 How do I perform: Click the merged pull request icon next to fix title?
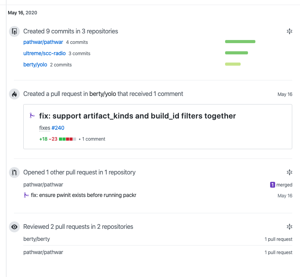pos(32,116)
